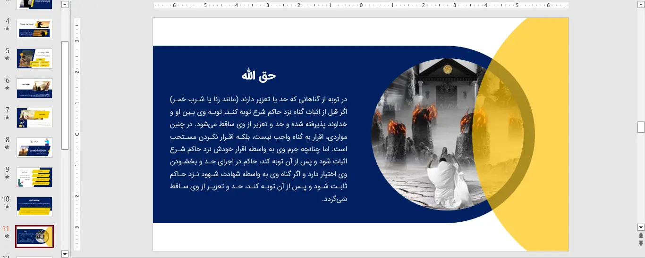
Task: Click the animation star under slide 4
Action: point(7,29)
